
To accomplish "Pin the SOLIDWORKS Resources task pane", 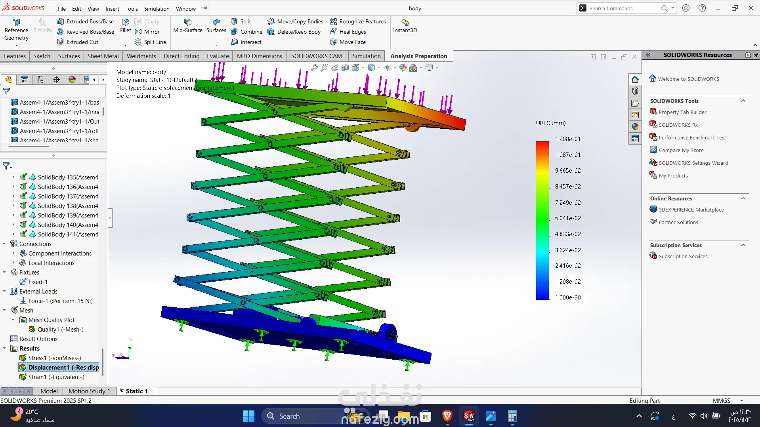I will click(756, 55).
